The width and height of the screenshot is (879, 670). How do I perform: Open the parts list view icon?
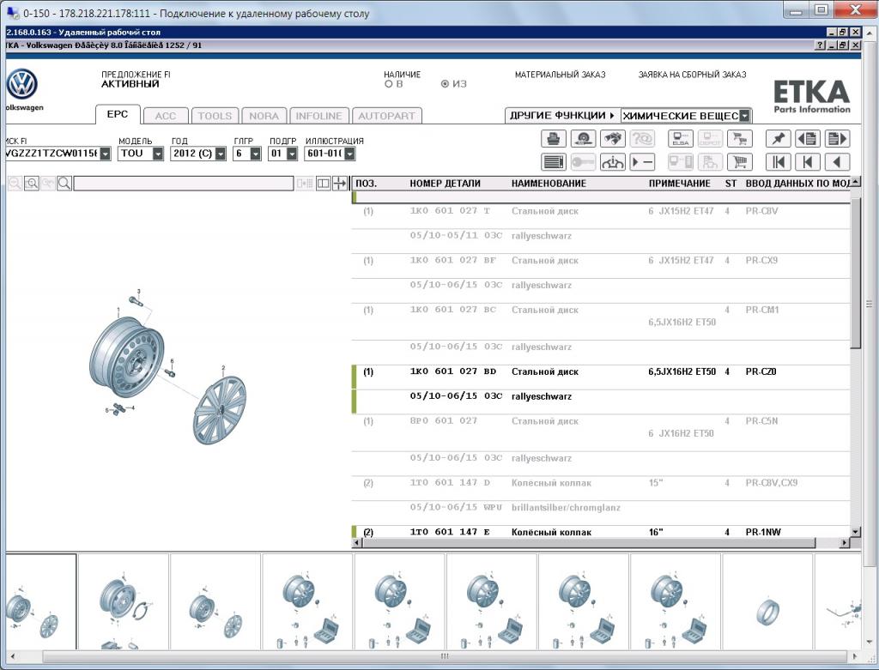(x=554, y=162)
